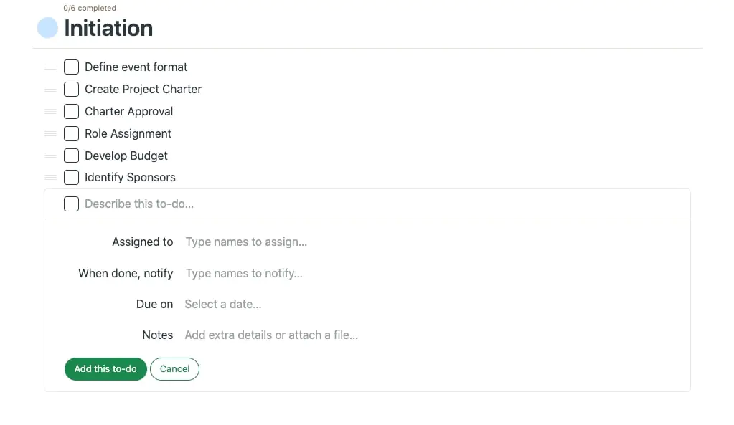Check the checkbox of the new to-do form
Screen dimensions: 734x425
pos(71,204)
